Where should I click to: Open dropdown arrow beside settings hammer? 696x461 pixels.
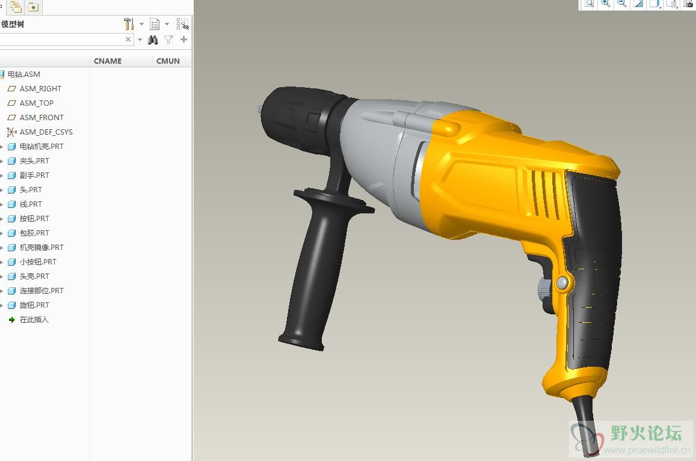tap(141, 24)
